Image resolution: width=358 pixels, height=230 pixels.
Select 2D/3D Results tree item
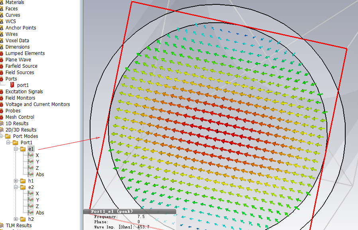click(x=21, y=130)
